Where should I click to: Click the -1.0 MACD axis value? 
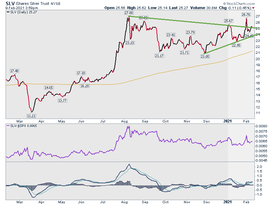click(x=259, y=195)
